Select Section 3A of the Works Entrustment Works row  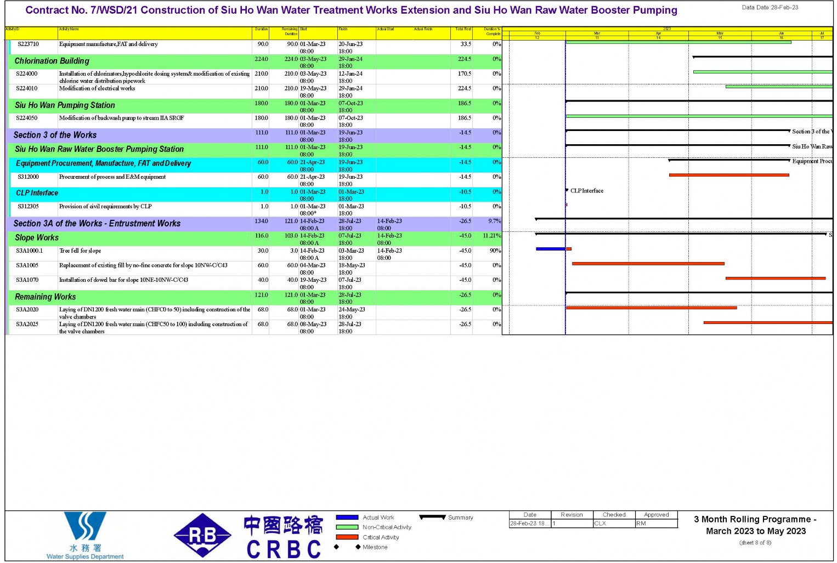[253, 224]
